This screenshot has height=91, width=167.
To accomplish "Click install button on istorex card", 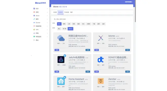I will [128, 50].
